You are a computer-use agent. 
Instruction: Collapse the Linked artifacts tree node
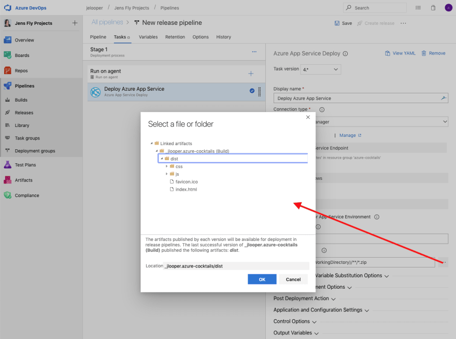(x=151, y=143)
